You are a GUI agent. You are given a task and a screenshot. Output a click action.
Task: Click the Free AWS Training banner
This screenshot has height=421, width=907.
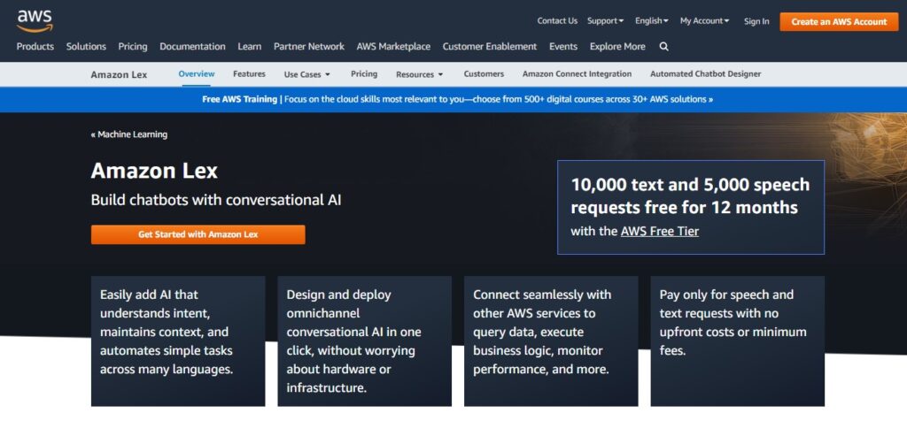pos(453,99)
